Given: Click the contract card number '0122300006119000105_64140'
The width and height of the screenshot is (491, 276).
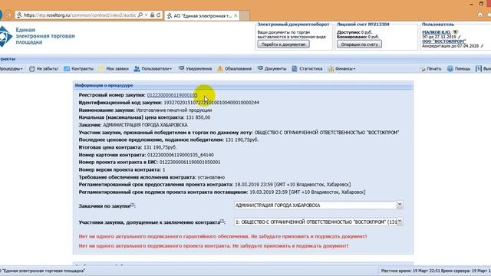Looking at the screenshot, I should (x=180, y=155).
